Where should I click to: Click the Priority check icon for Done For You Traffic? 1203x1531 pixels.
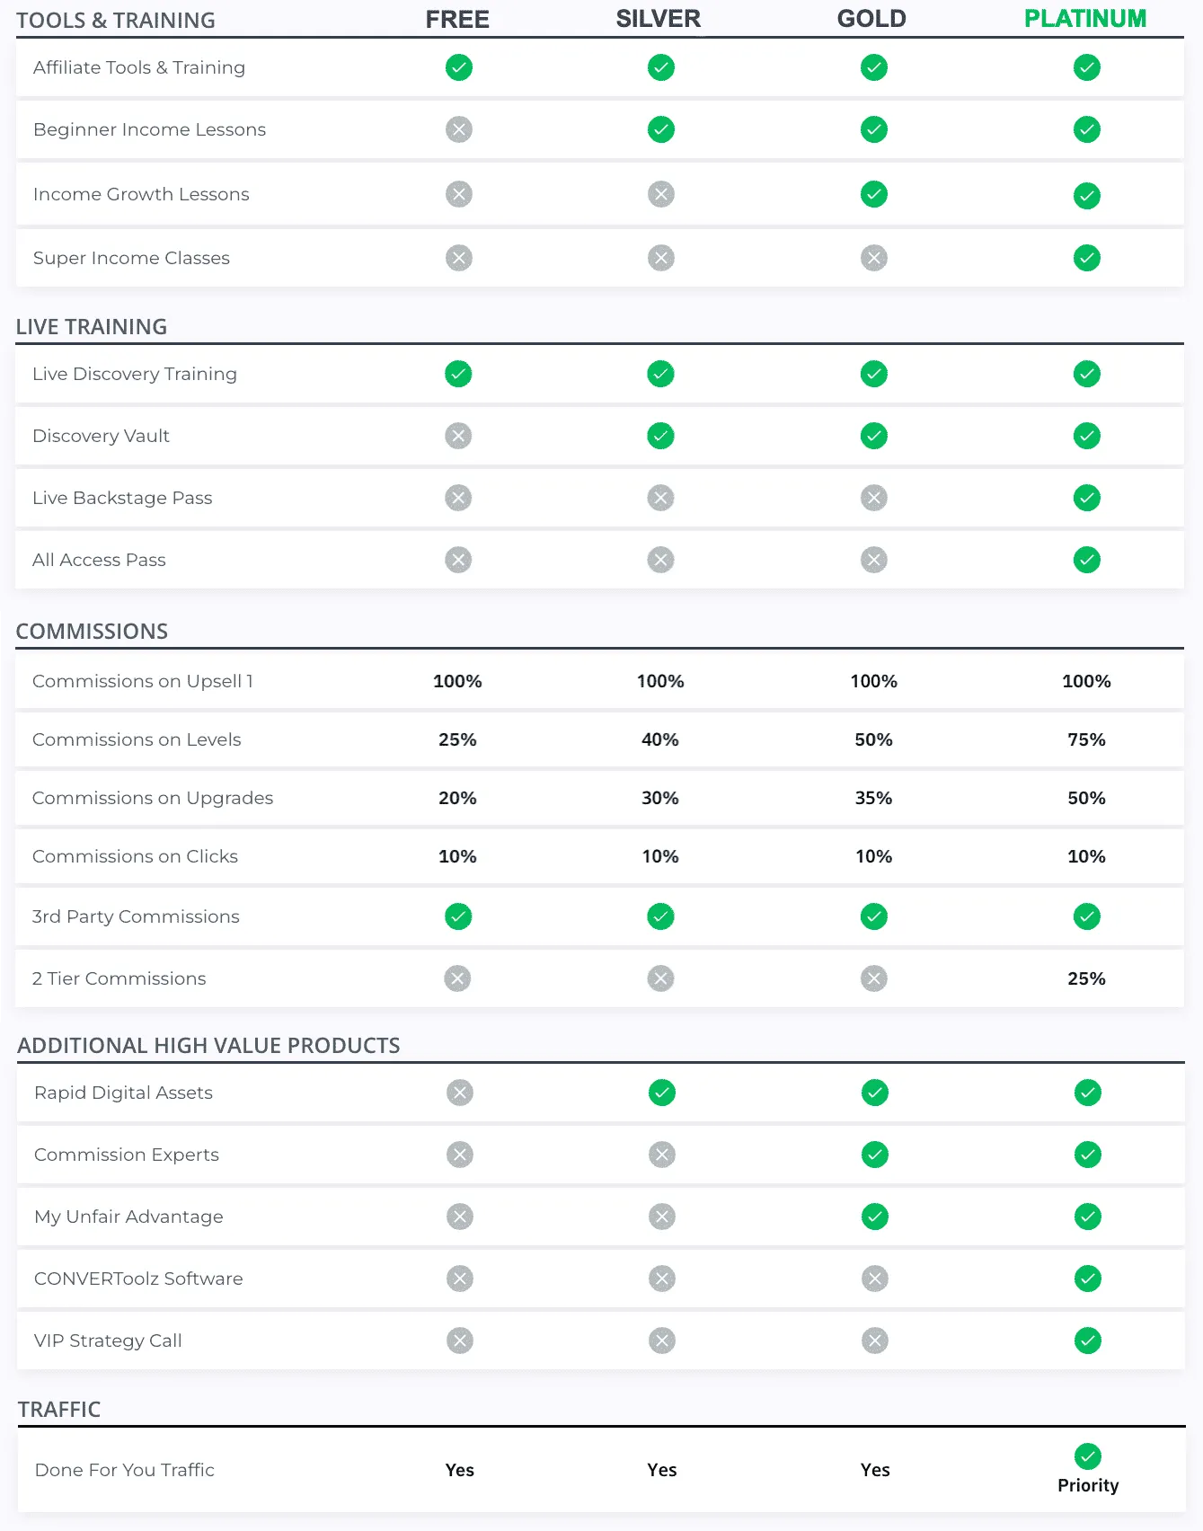[x=1088, y=1456]
